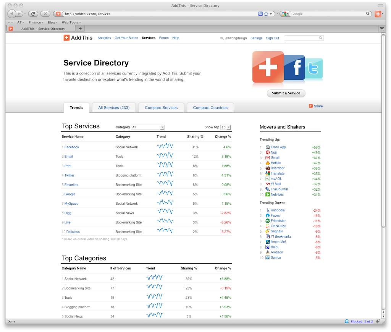Click the RSS feed icon in the address bar
Screen dimensions: 391x332
(260, 14)
